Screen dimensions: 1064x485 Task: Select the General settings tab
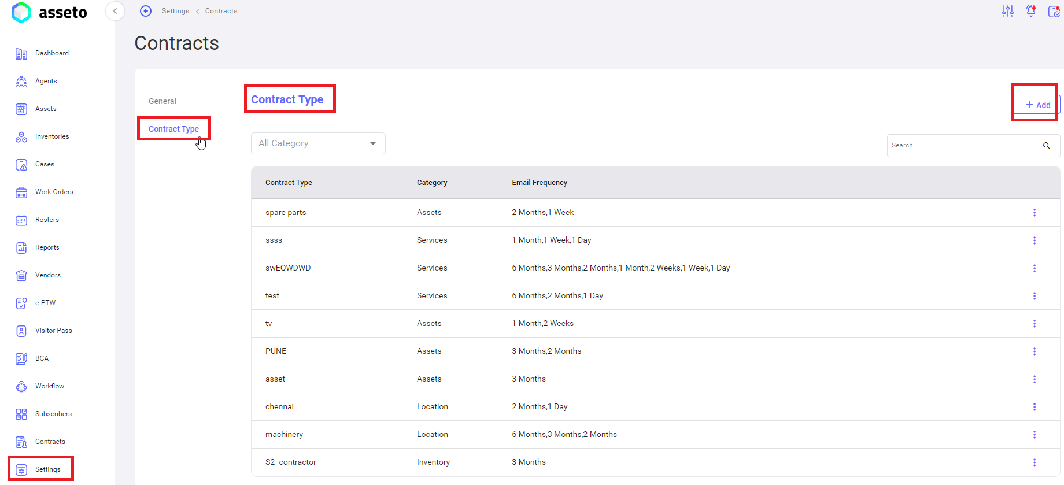click(x=162, y=101)
